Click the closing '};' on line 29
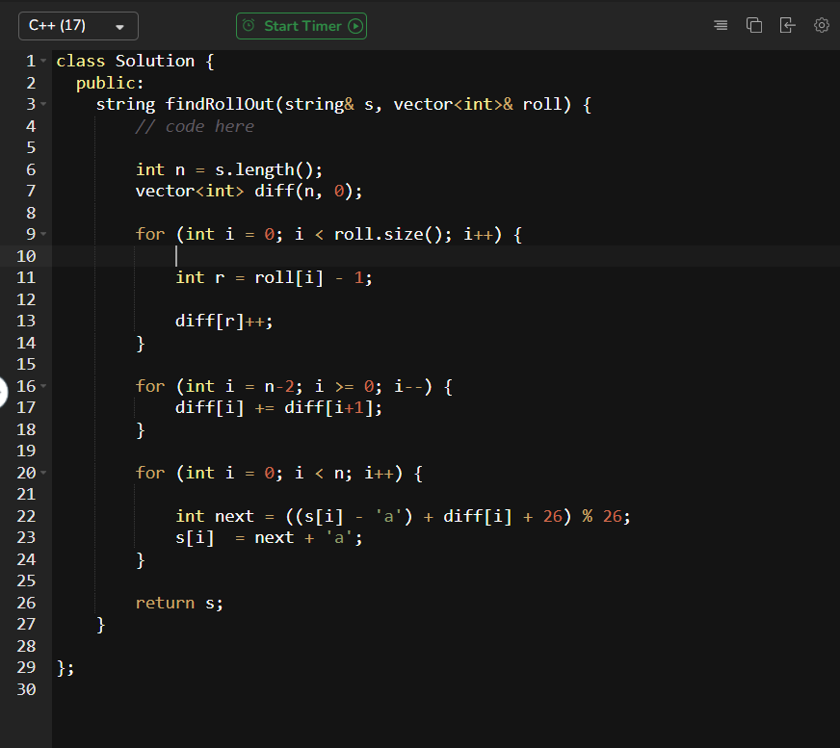Image resolution: width=840 pixels, height=748 pixels. click(x=66, y=668)
